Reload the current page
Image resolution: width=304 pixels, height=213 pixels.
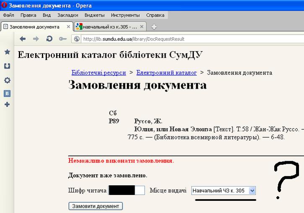pyautogui.click(x=49, y=39)
